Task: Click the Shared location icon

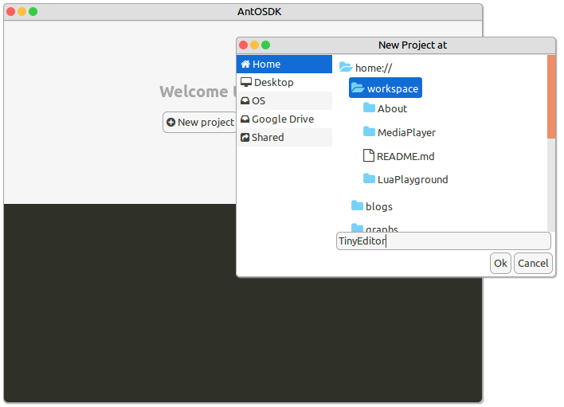Action: [x=245, y=138]
